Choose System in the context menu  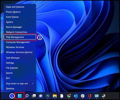[x=20, y=22]
